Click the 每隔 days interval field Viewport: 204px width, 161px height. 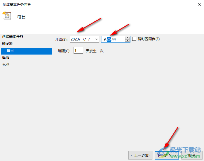coord(78,50)
